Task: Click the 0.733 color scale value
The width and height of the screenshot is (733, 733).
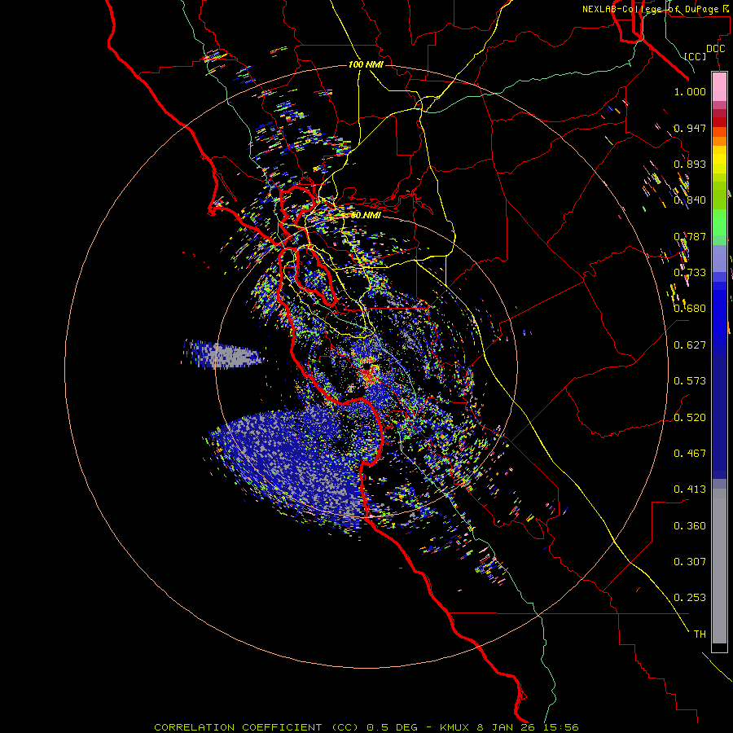Action: [x=690, y=273]
